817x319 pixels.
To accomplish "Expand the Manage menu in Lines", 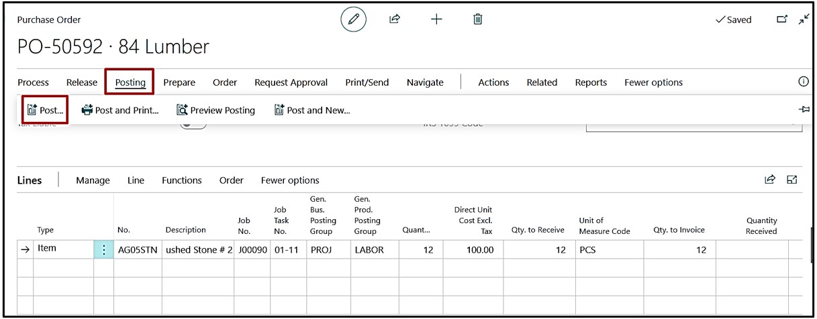I will click(x=93, y=180).
